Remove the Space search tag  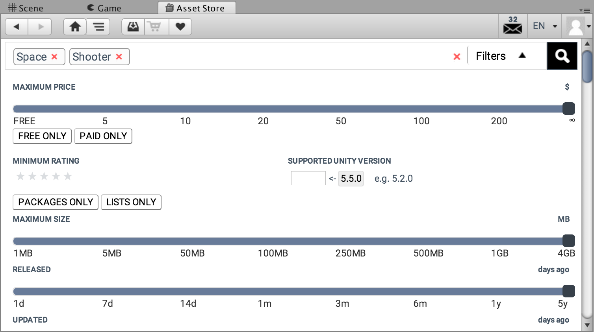tap(54, 57)
